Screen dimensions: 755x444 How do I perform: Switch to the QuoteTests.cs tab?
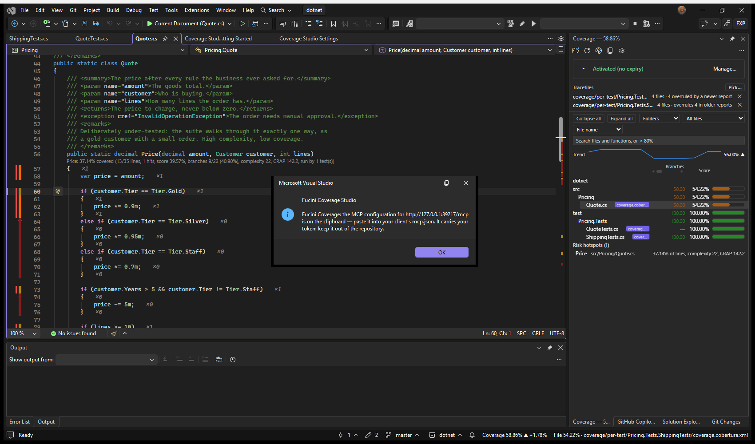pos(91,39)
